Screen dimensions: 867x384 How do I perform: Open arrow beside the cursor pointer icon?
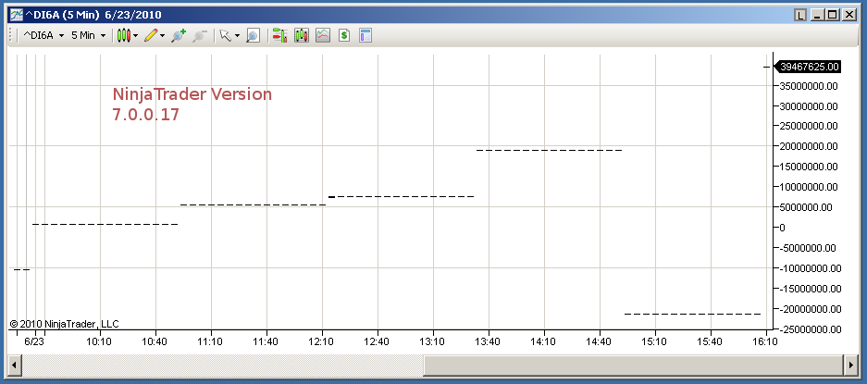pyautogui.click(x=237, y=36)
